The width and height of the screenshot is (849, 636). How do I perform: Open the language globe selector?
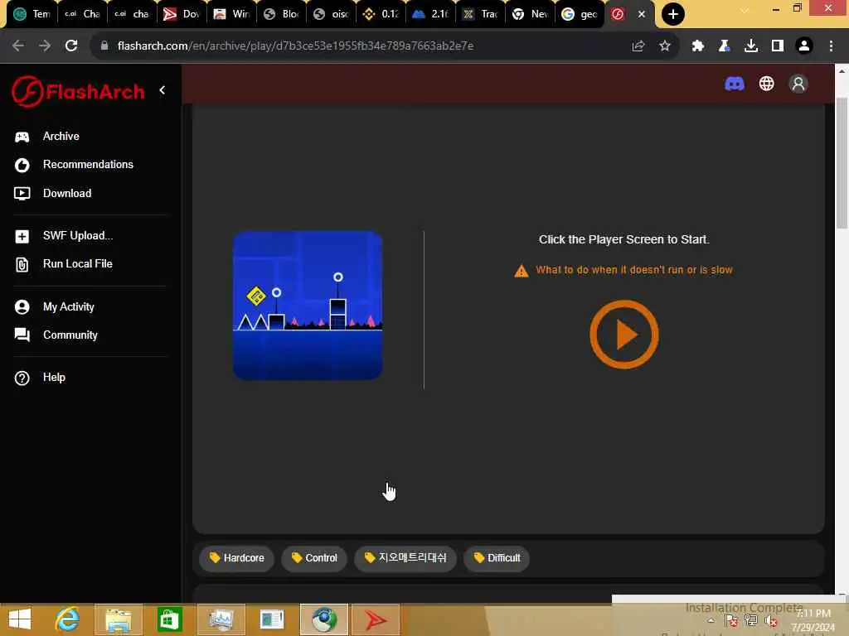tap(766, 84)
